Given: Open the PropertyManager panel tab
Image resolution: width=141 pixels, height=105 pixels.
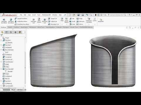Looking at the screenshot, I should [6, 32].
